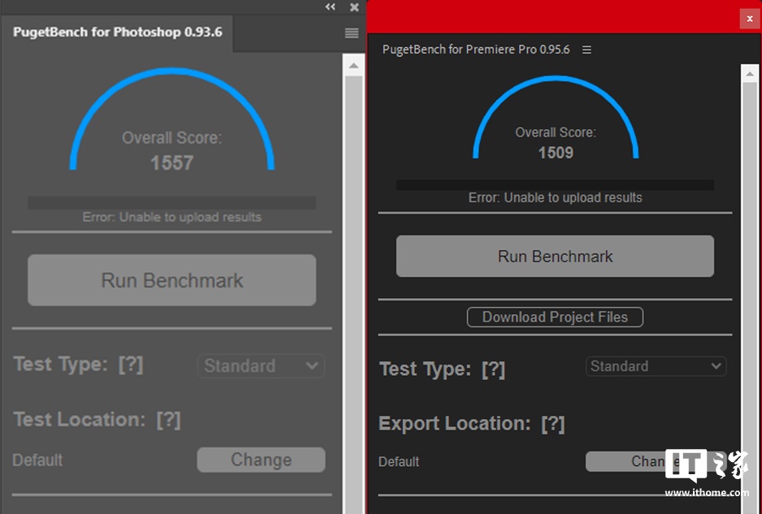
Task: Select the PugetBench for Premiere Pro panel title
Action: point(476,50)
